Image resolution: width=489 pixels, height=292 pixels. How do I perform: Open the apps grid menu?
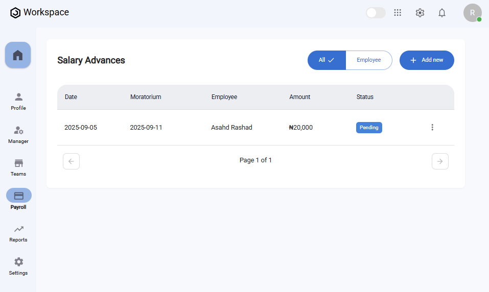(398, 13)
